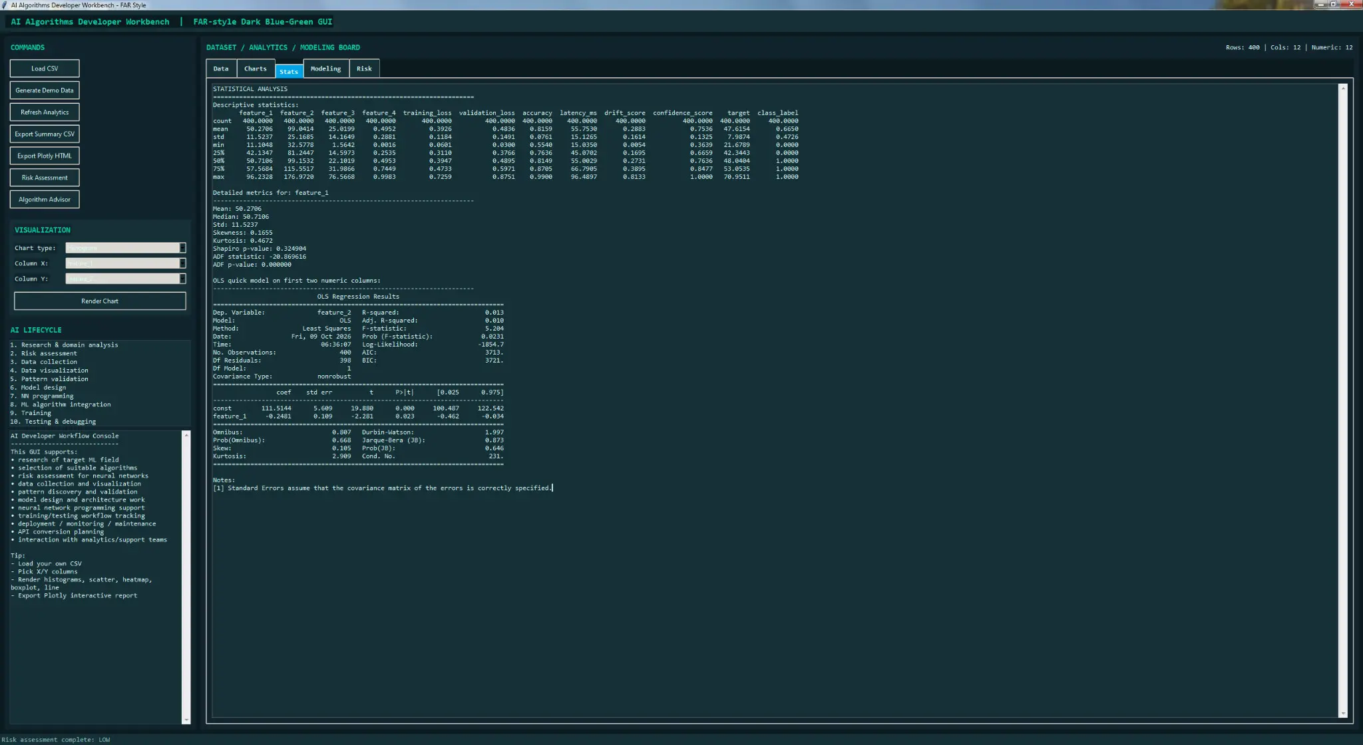Click the app icon in the title bar

5,5
